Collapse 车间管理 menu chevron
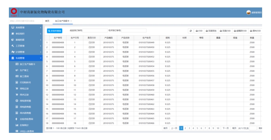Viewport: 271px width, 140px height. coord(41,58)
